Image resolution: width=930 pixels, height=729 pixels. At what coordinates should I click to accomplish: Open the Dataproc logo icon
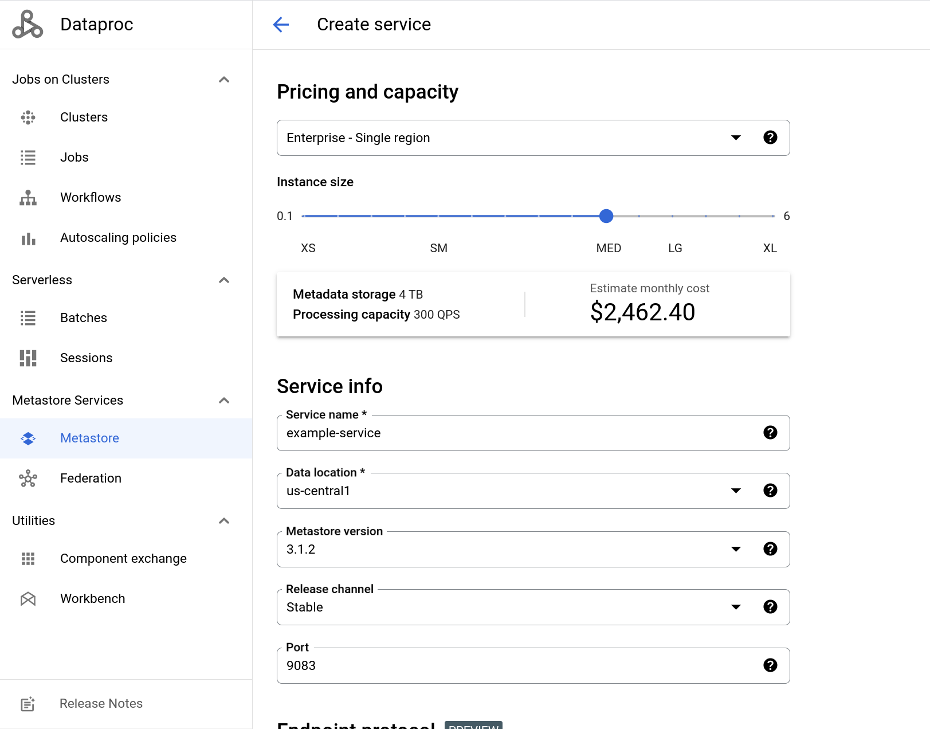(28, 24)
